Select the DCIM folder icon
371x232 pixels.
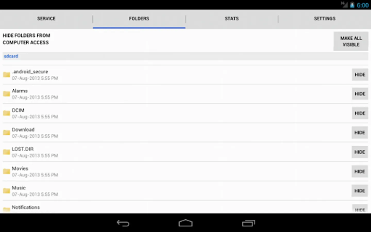tap(6, 113)
